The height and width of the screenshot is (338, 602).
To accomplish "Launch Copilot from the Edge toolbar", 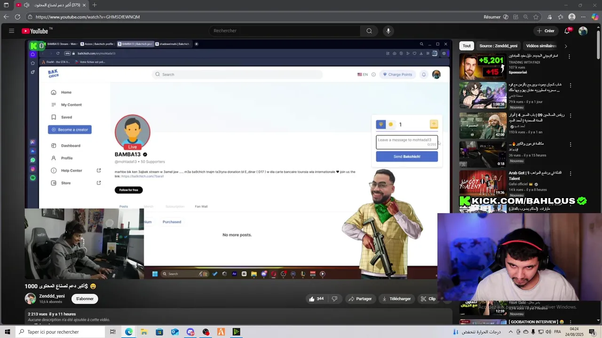I will pyautogui.click(x=595, y=17).
